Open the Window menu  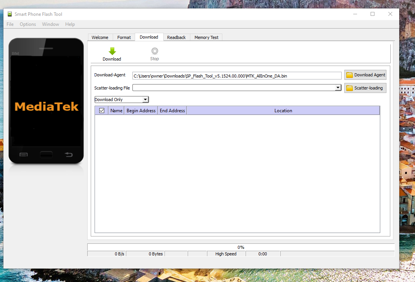[51, 24]
